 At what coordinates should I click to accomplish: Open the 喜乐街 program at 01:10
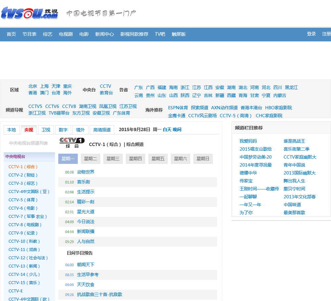pyautogui.click(x=84, y=182)
